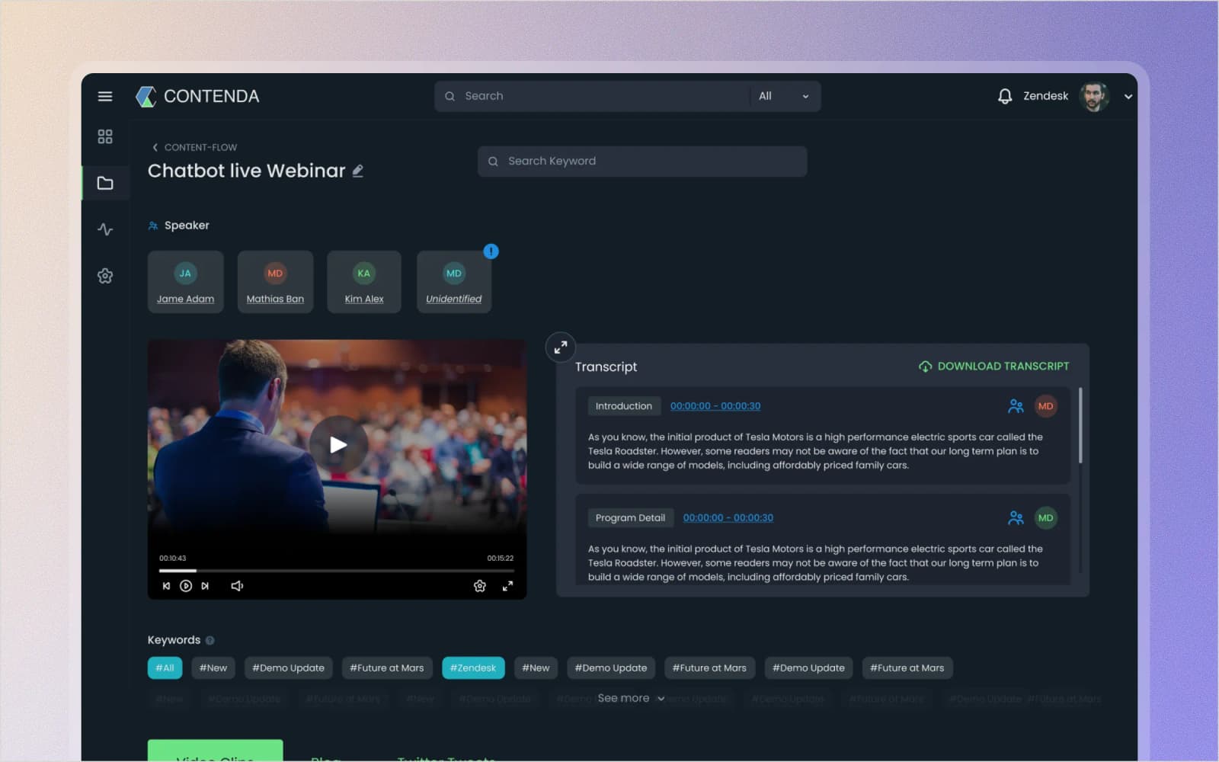Click the blue alert badge on Unidentified
1219x762 pixels.
point(491,251)
